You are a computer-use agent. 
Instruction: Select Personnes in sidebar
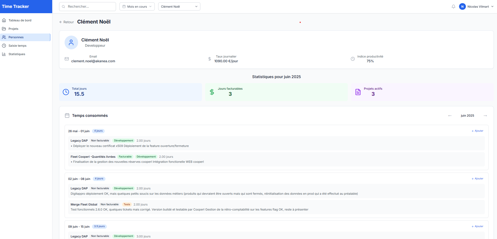(25, 37)
